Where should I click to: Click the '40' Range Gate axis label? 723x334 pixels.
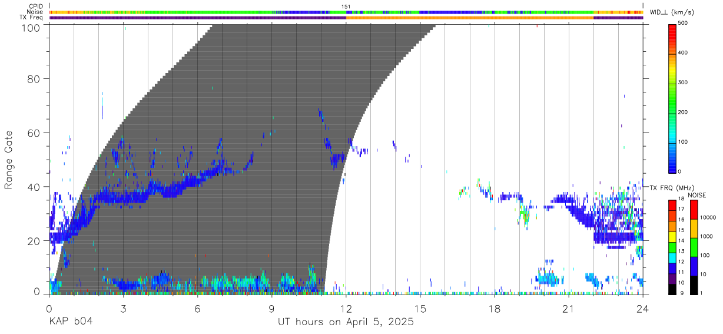34,187
